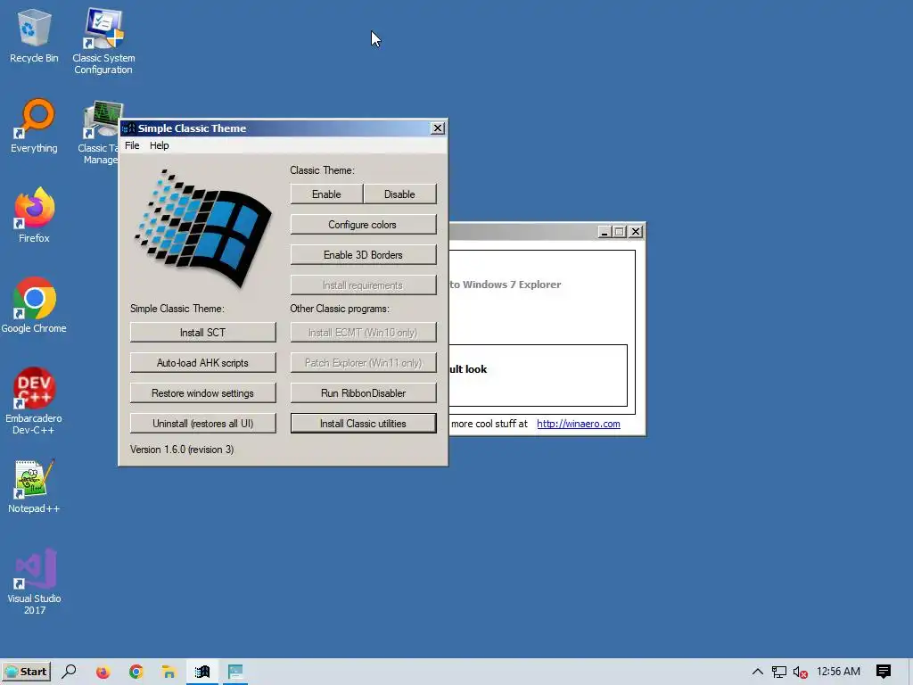Switch to Simple Classic Theme taskbar item
The image size is (913, 685).
coord(202,672)
